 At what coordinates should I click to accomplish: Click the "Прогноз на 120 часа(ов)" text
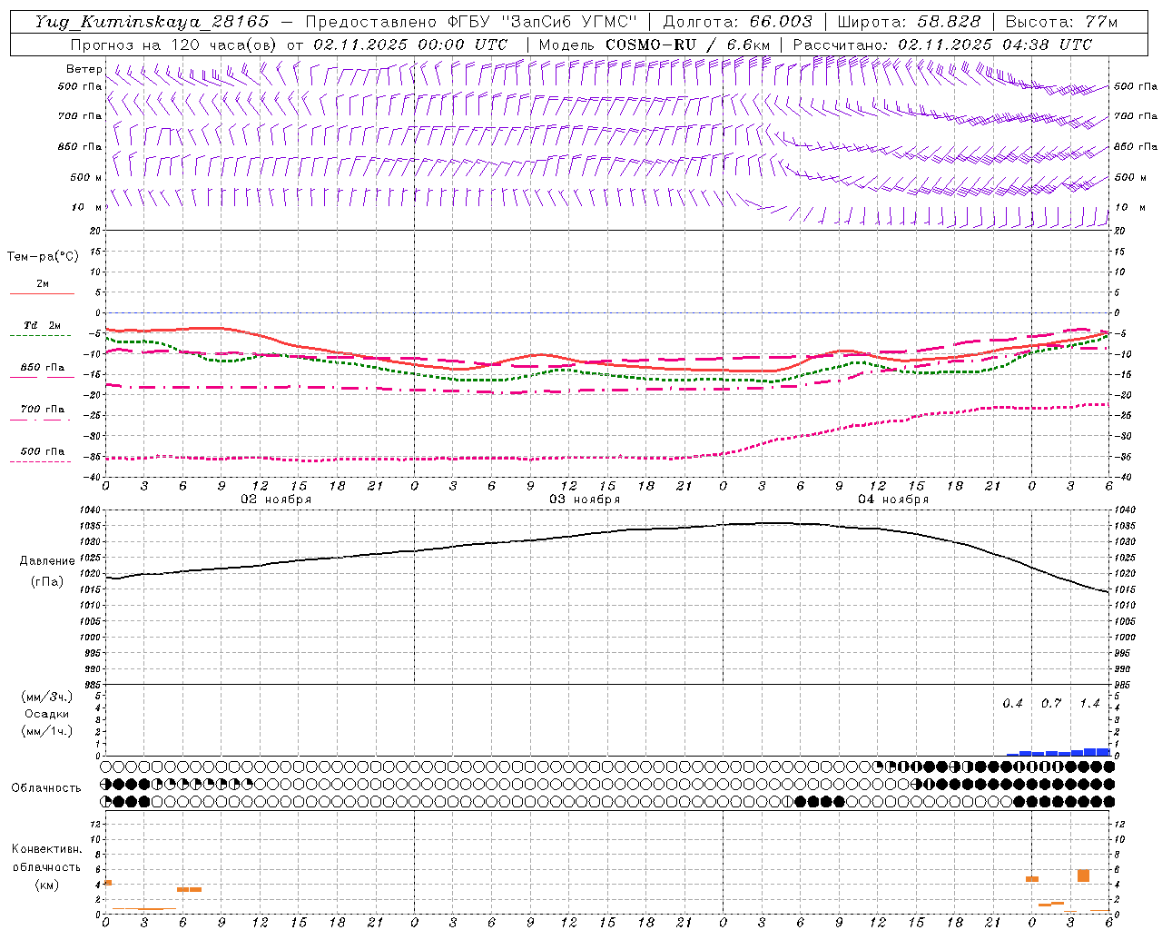[x=174, y=45]
